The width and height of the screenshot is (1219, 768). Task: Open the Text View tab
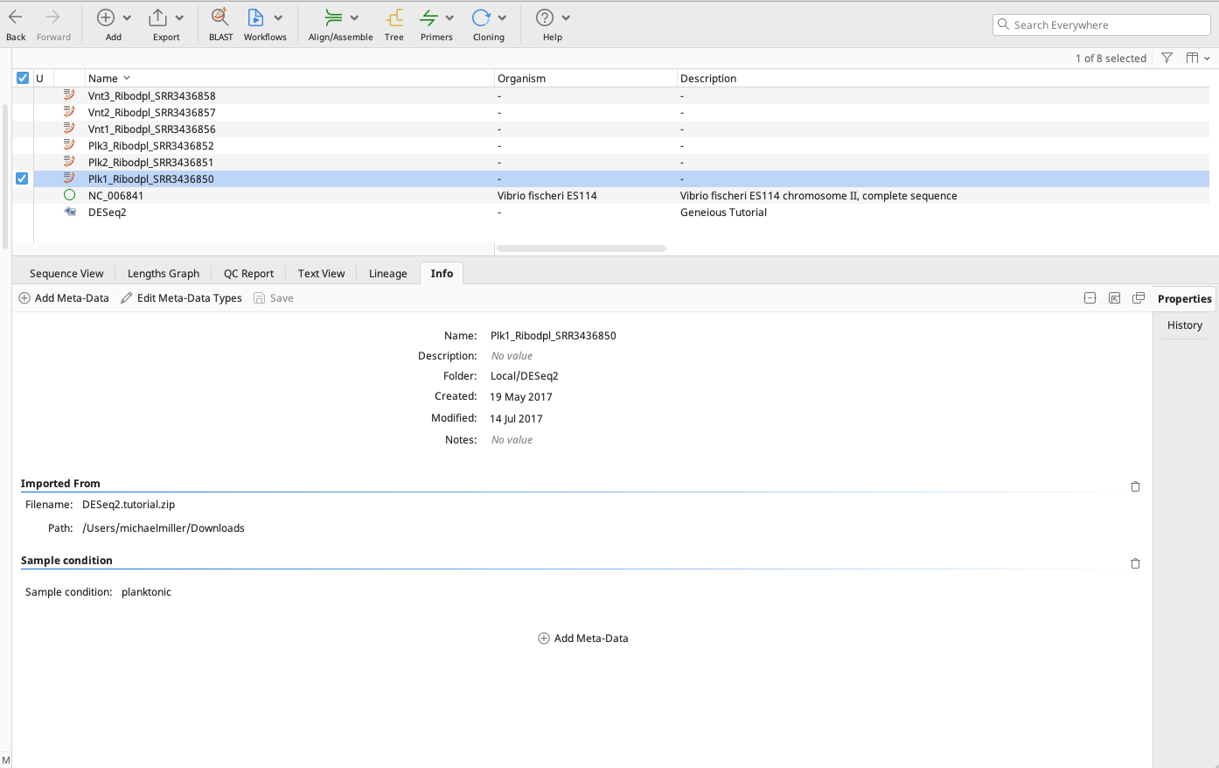point(321,274)
